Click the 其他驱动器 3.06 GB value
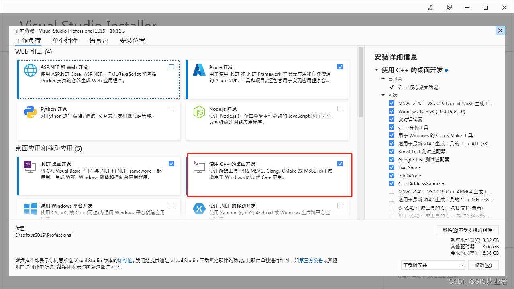The image size is (514, 289). (475, 247)
